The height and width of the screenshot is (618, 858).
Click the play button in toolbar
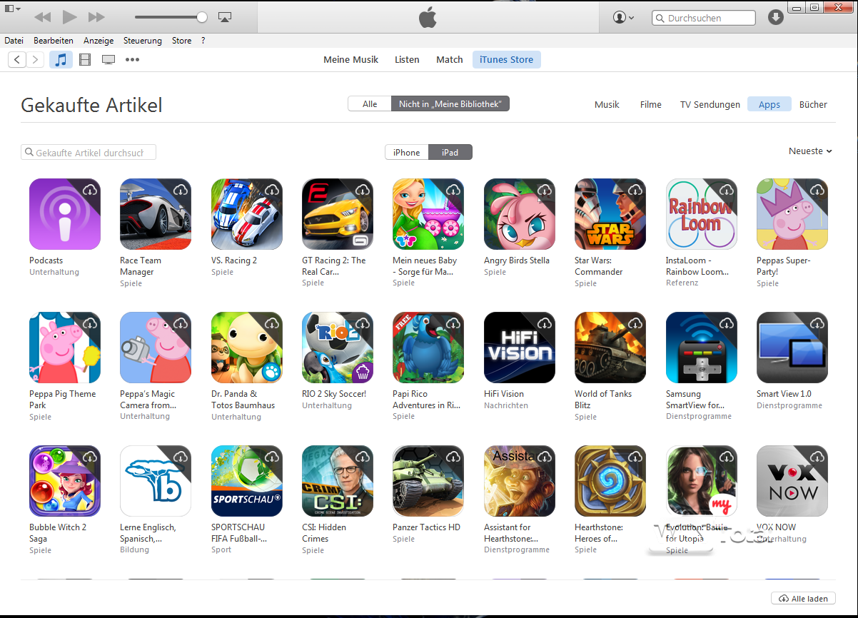click(x=69, y=16)
